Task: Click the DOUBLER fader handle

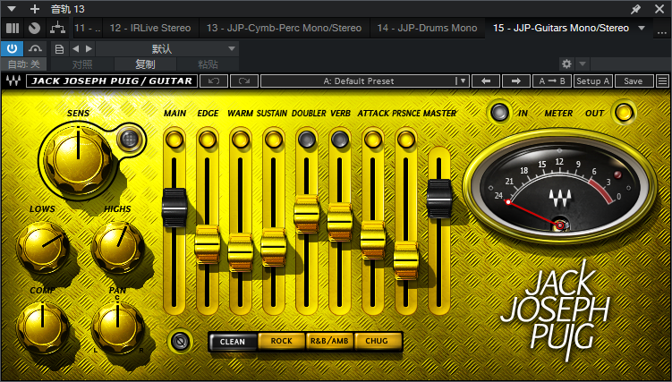Action: pyautogui.click(x=307, y=214)
